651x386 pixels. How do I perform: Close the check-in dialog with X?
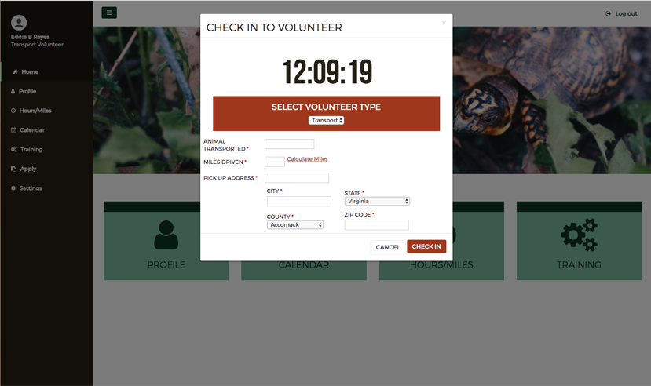coord(444,23)
